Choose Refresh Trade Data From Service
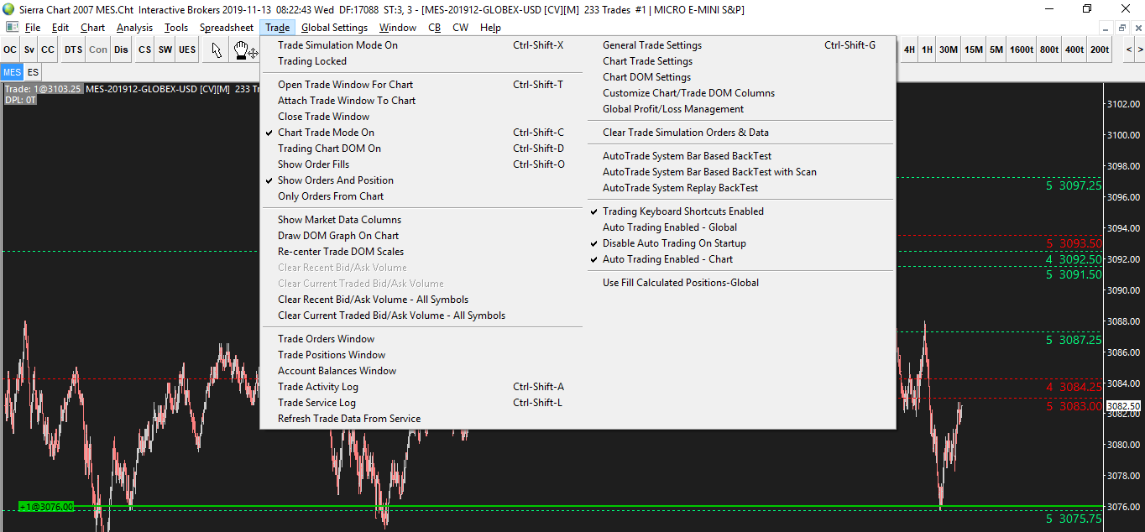Image resolution: width=1145 pixels, height=532 pixels. click(x=421, y=419)
